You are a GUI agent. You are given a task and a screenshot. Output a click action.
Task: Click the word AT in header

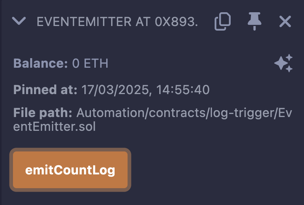[143, 22]
